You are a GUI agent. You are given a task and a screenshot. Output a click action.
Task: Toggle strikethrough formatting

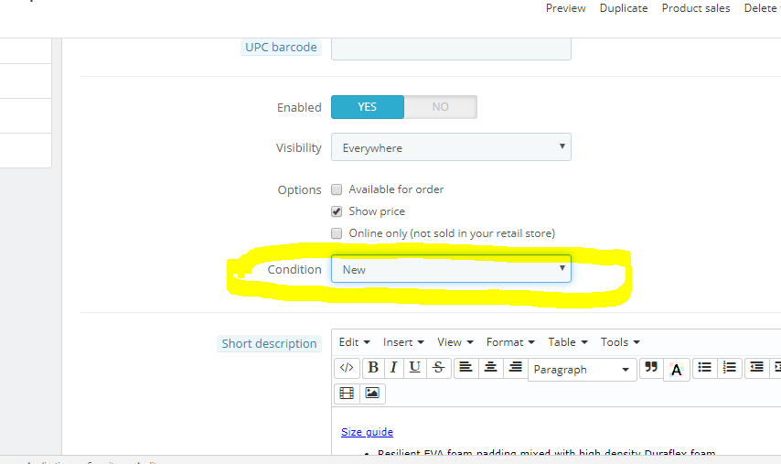[438, 368]
